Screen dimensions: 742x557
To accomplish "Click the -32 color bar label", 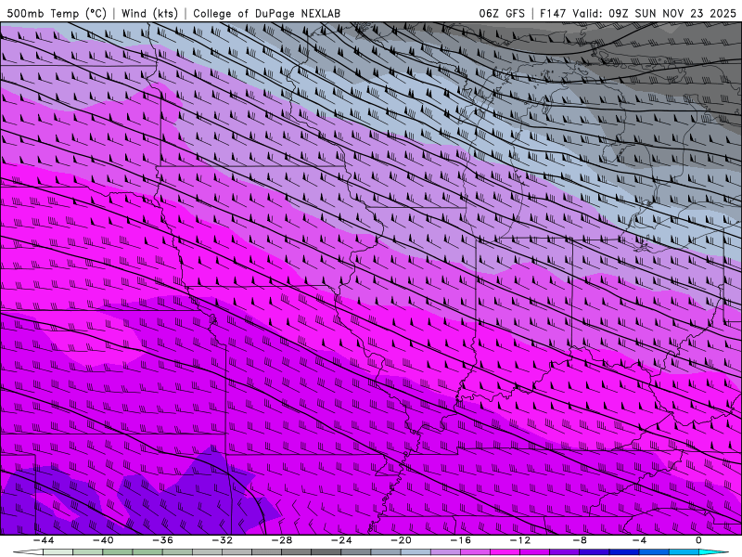I will click(x=222, y=540).
